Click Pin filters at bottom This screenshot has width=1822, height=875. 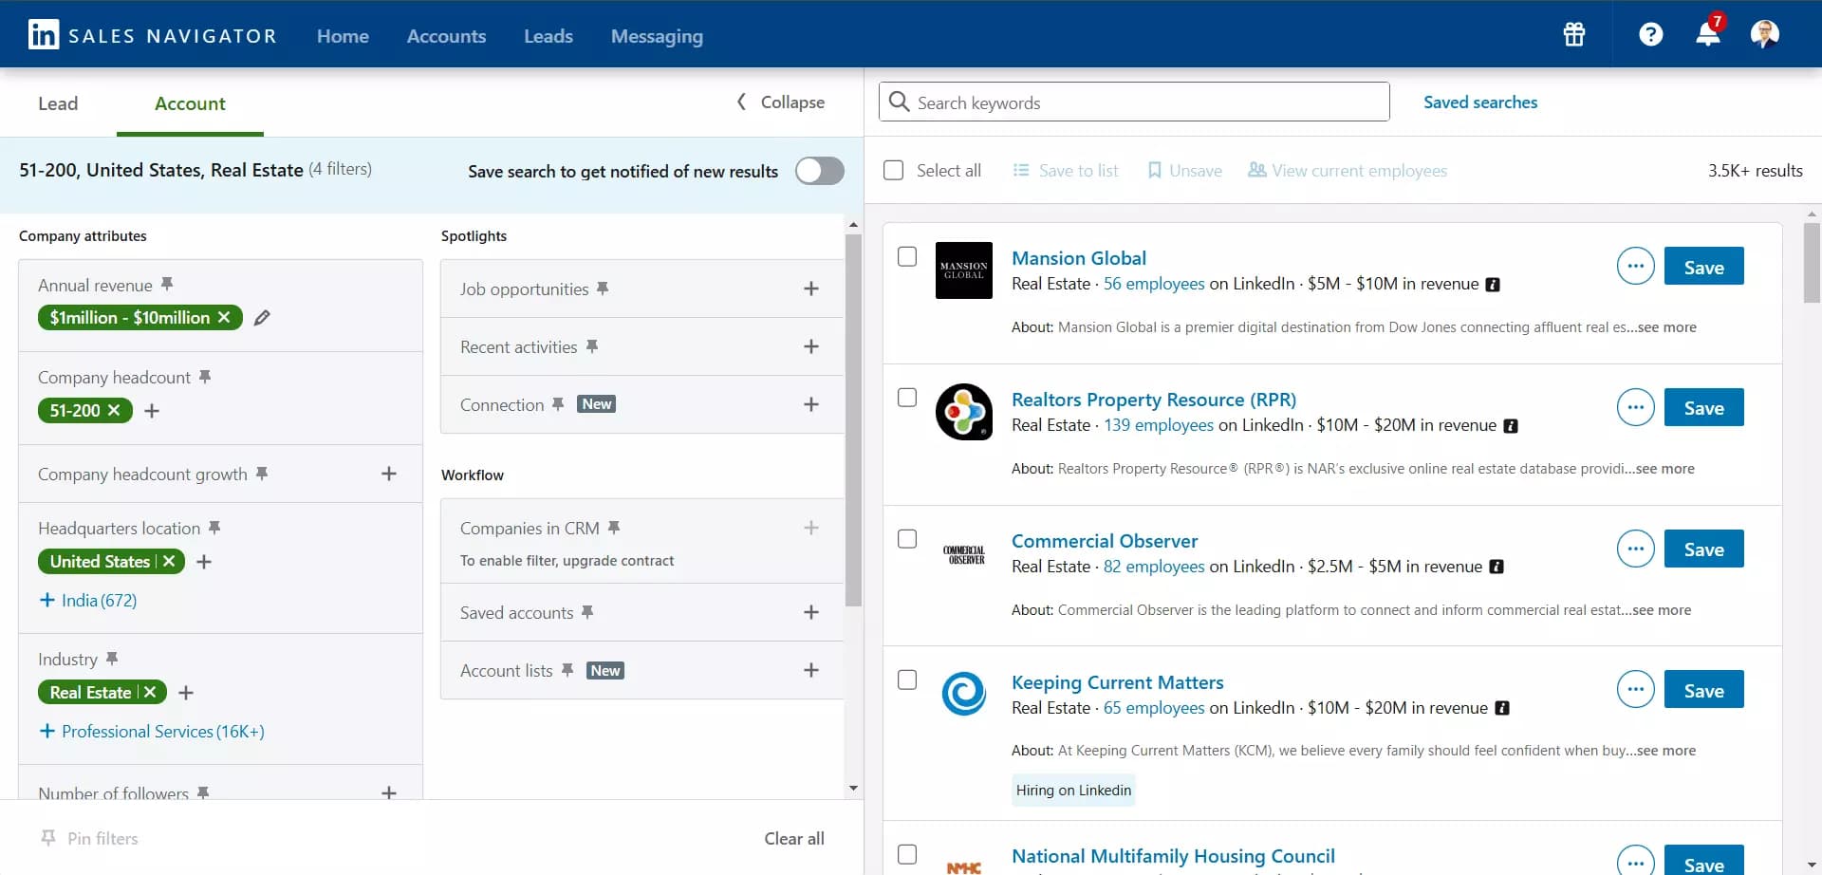pyautogui.click(x=89, y=838)
